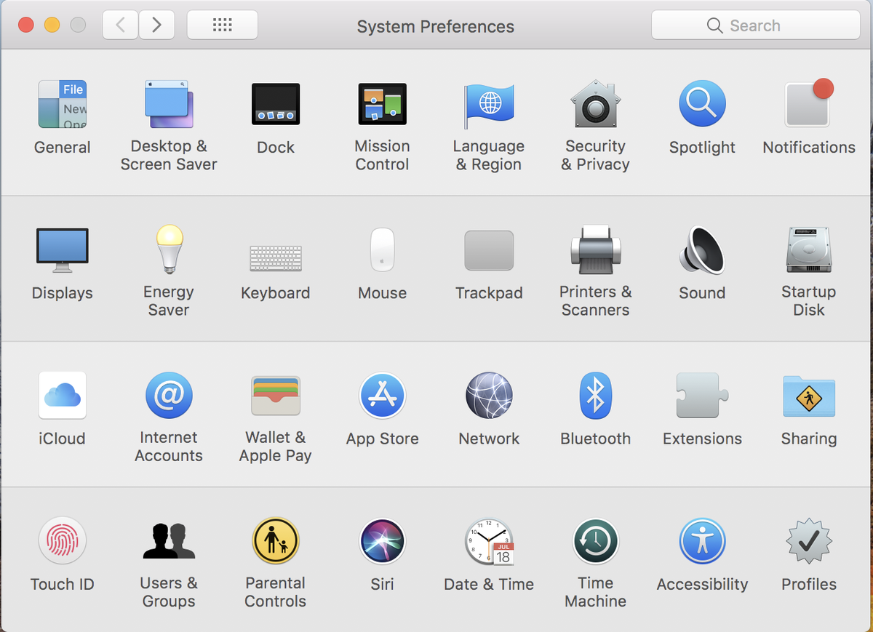
Task: Go back with the left arrow button
Action: pos(121,25)
